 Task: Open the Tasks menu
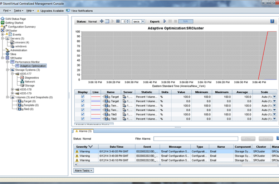[x=19, y=11]
